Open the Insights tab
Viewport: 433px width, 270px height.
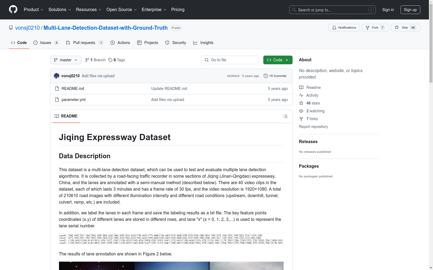(x=203, y=43)
